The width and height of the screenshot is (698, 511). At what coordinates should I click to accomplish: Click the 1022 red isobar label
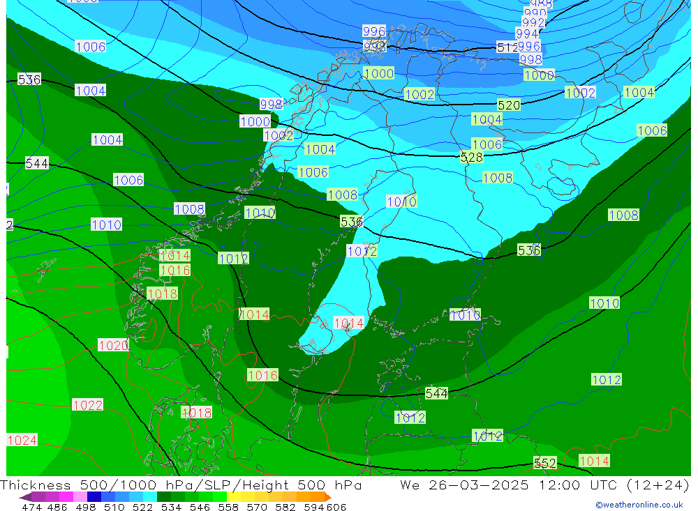click(x=88, y=405)
